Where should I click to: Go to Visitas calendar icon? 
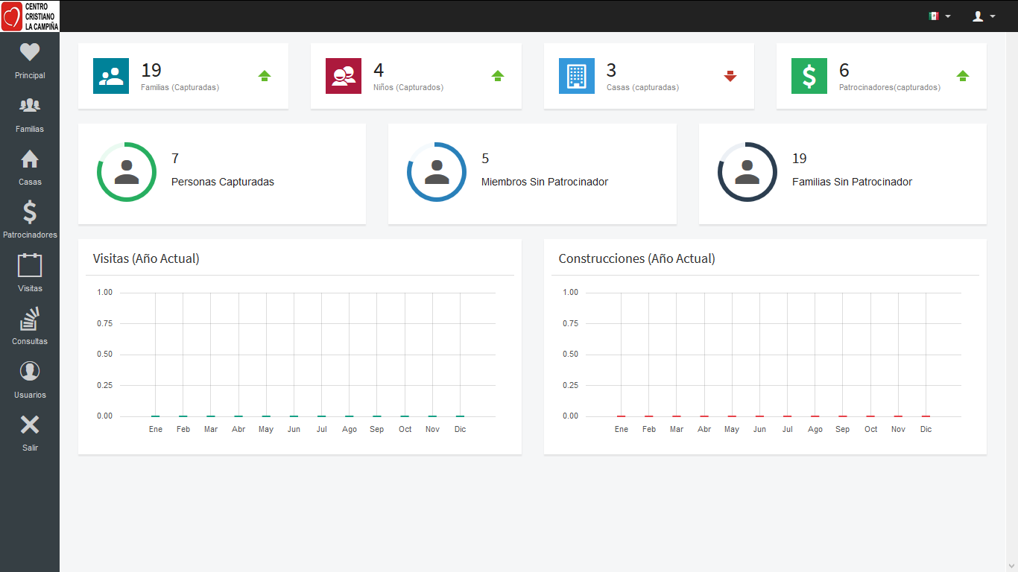point(30,266)
